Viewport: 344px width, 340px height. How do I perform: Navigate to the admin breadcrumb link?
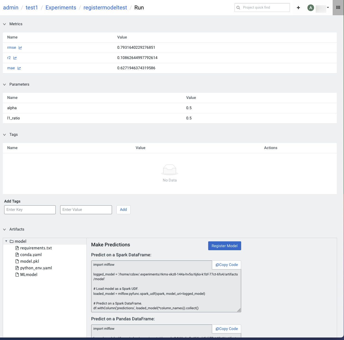11,7
